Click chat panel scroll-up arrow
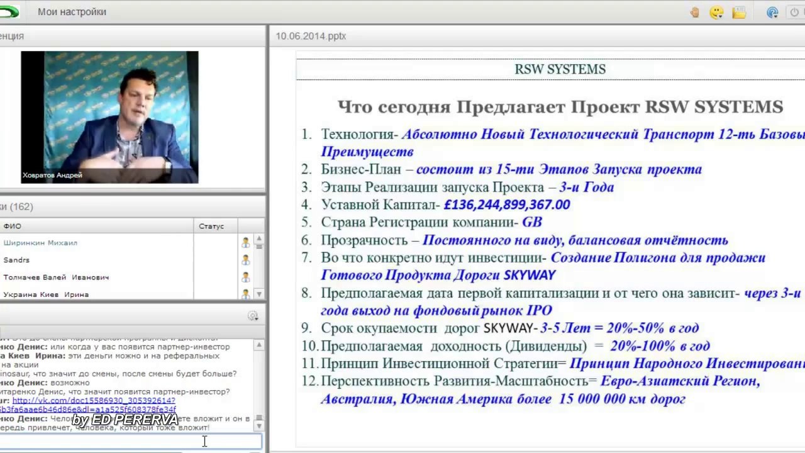805x453 pixels. tap(259, 344)
